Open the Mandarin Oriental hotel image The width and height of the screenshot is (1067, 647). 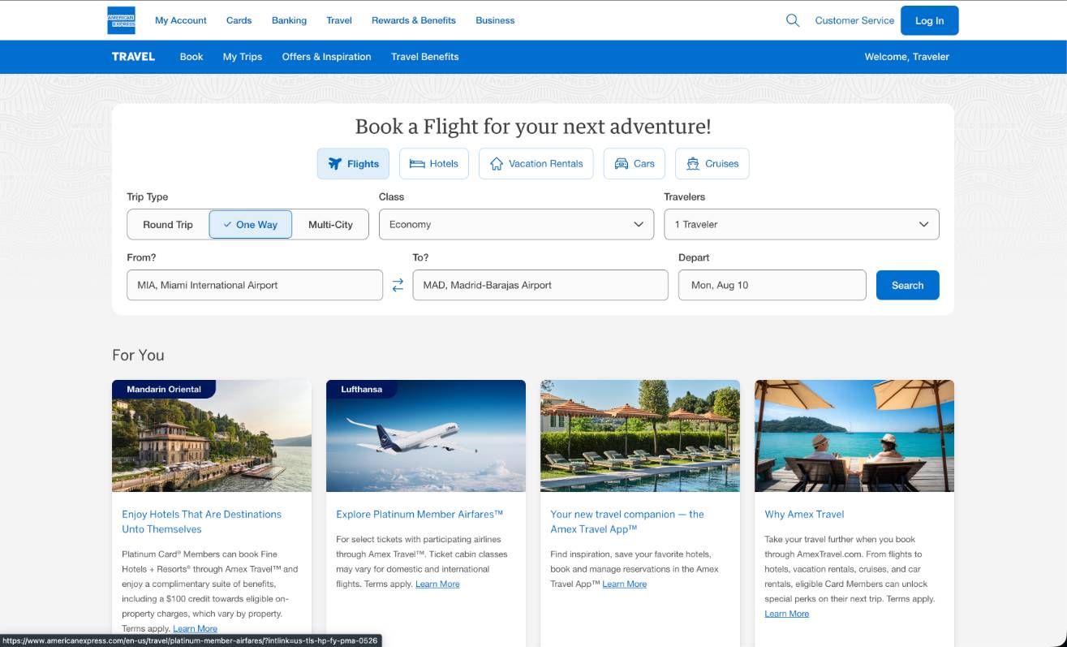(212, 436)
